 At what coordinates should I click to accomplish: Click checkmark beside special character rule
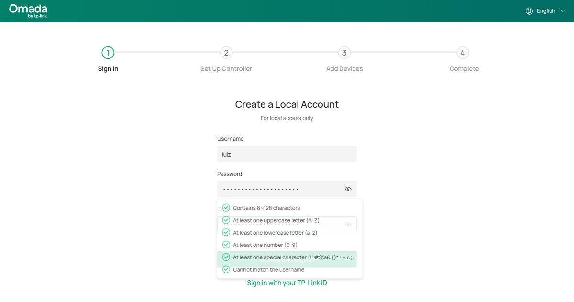(226, 257)
